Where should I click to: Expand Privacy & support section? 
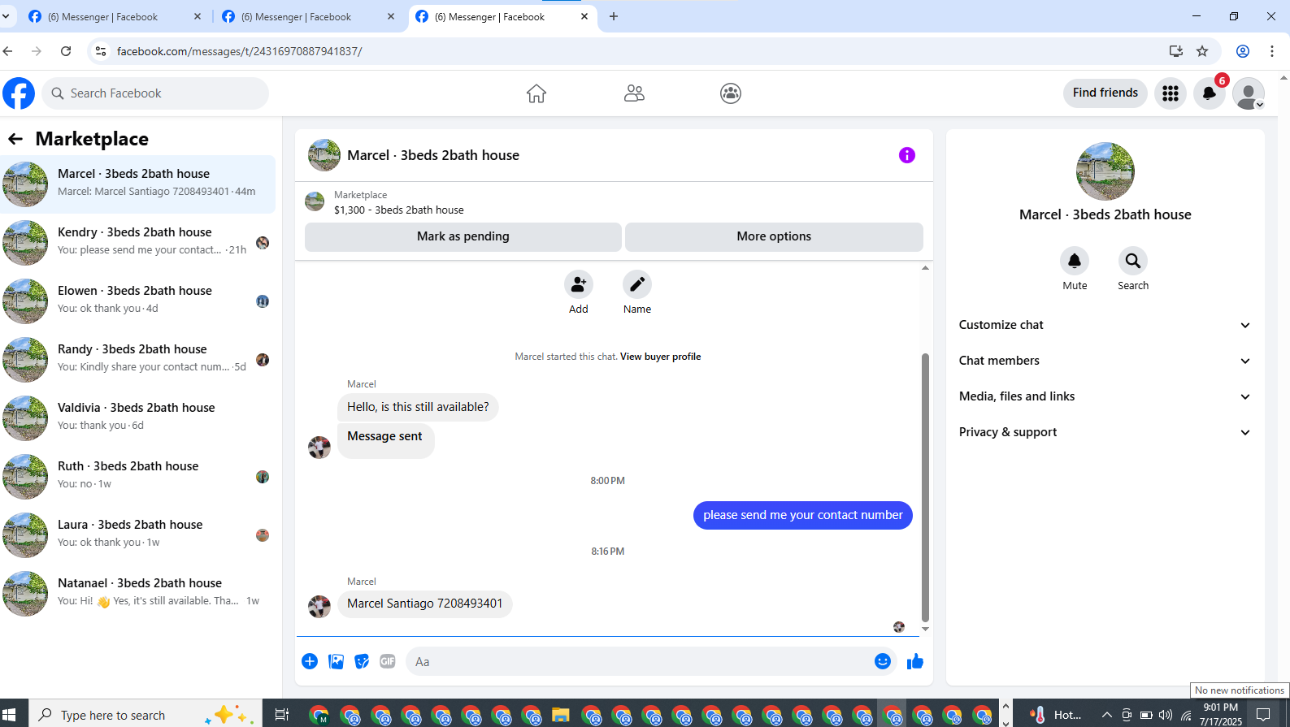point(1105,432)
